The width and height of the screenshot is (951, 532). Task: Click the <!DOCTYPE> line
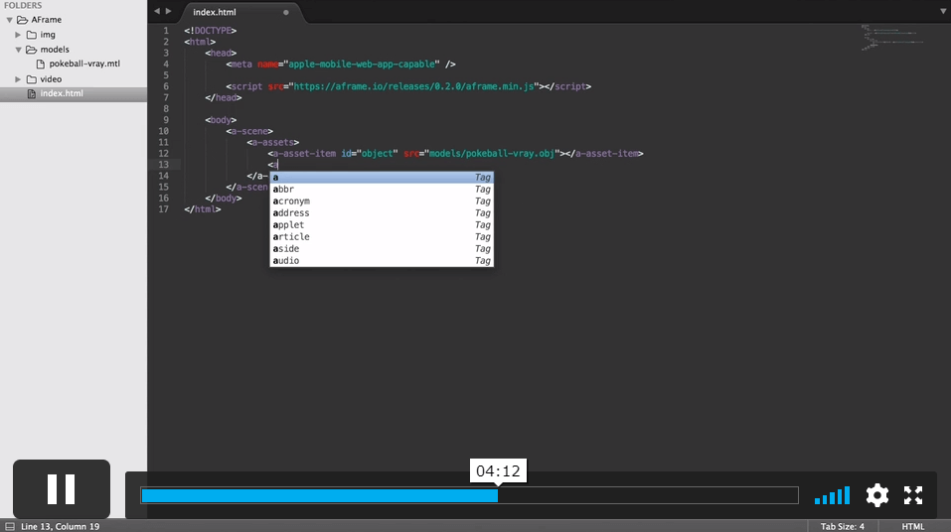pyautogui.click(x=211, y=31)
